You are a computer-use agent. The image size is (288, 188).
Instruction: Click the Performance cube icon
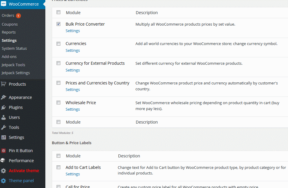pos(3,160)
